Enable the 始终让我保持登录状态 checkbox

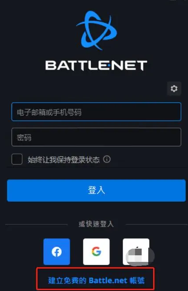[x=17, y=159]
